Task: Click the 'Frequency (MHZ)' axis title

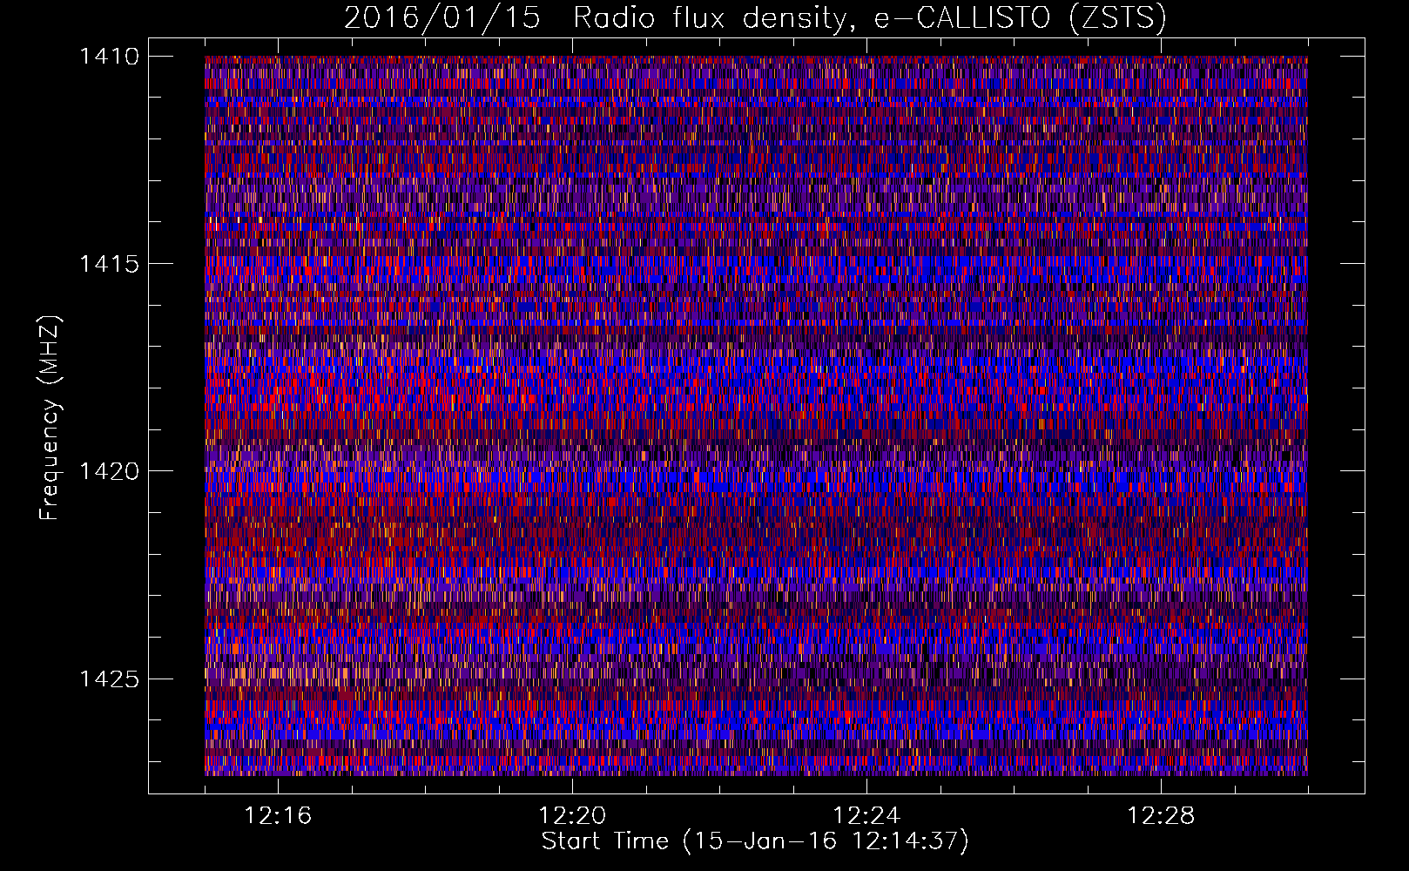Action: [51, 417]
